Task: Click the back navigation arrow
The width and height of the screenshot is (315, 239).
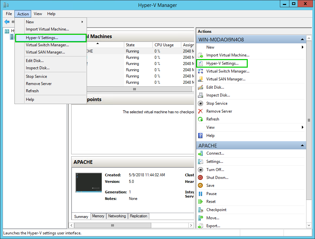Action: click(7, 22)
